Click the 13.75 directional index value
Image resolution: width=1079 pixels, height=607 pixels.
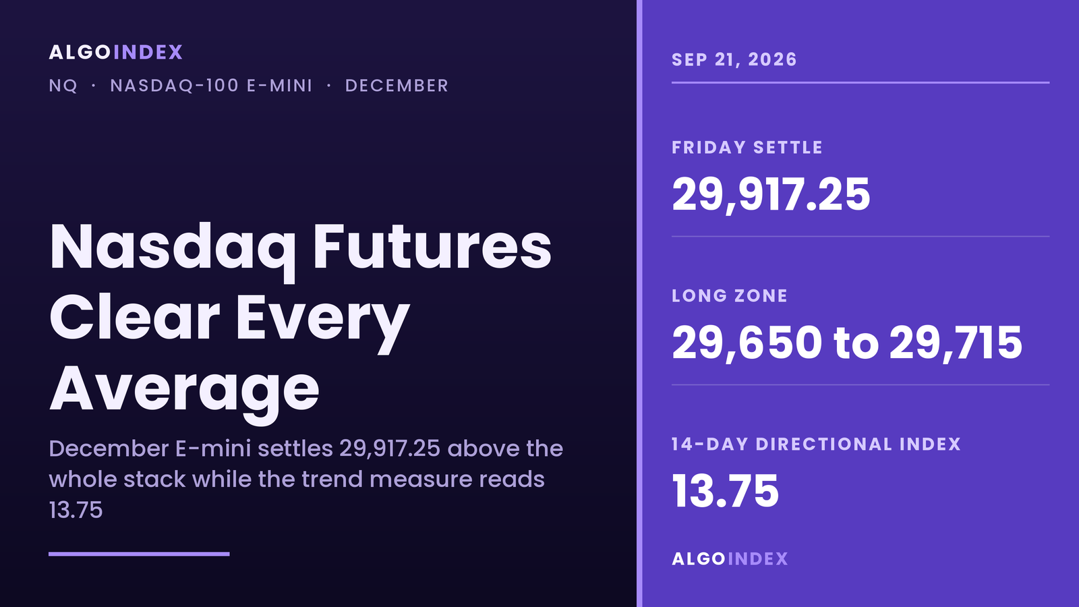[x=725, y=491]
